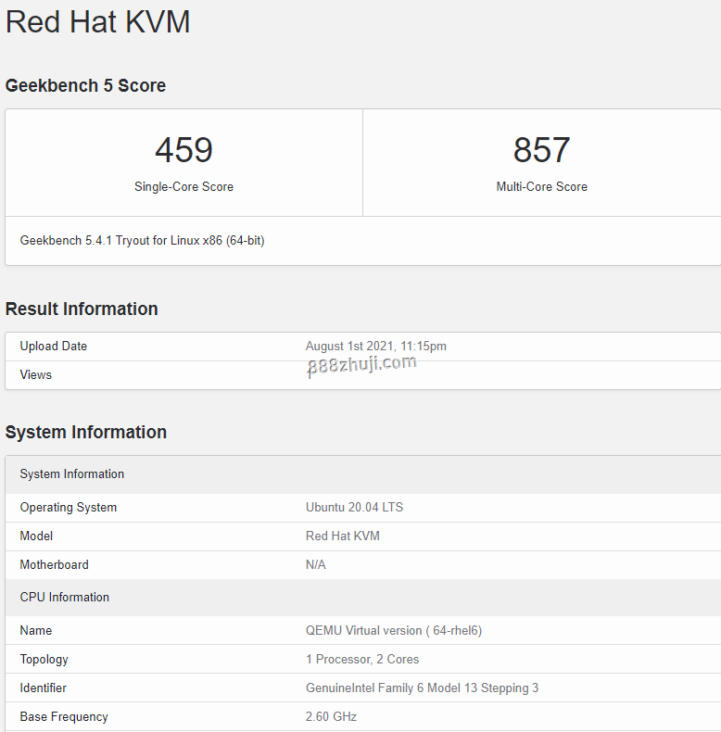Select the single-core score value 459

pos(184,150)
